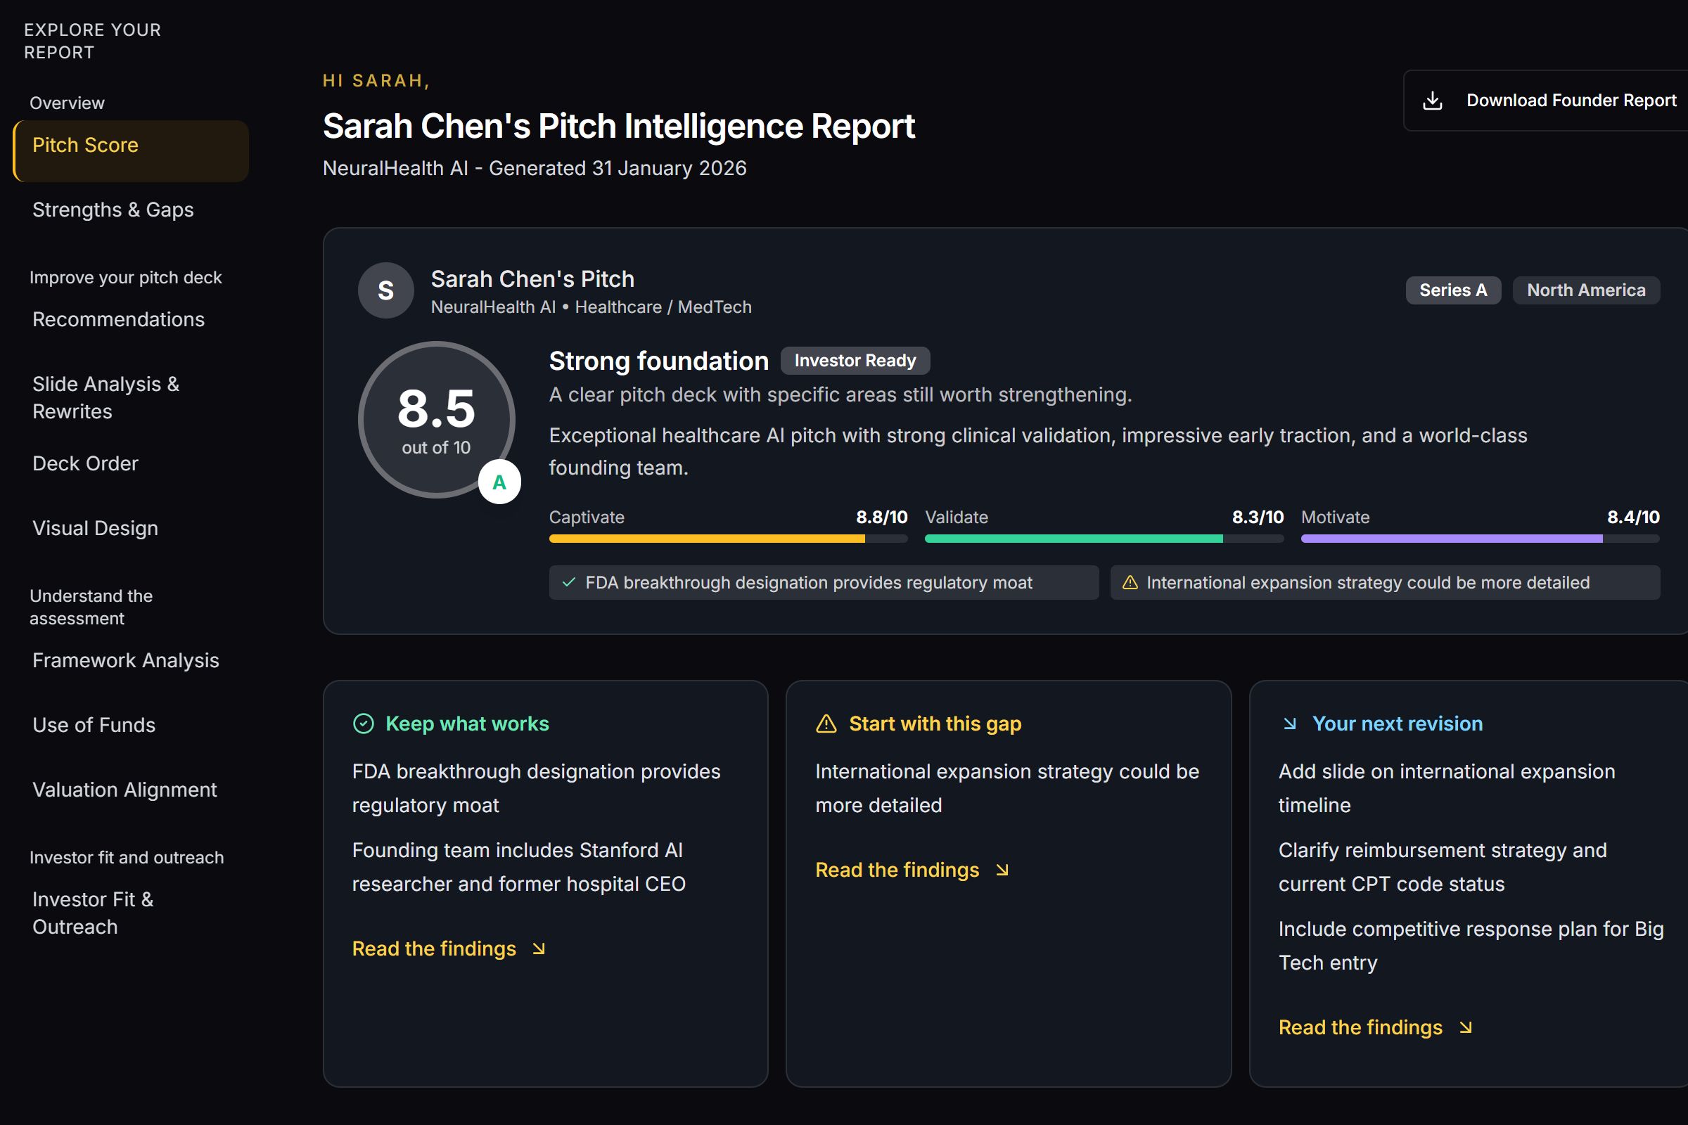The width and height of the screenshot is (1688, 1125).
Task: Click Investor fit and outreach sidebar heading
Action: (127, 857)
